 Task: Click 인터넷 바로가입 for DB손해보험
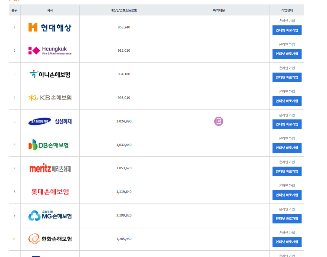point(287,148)
